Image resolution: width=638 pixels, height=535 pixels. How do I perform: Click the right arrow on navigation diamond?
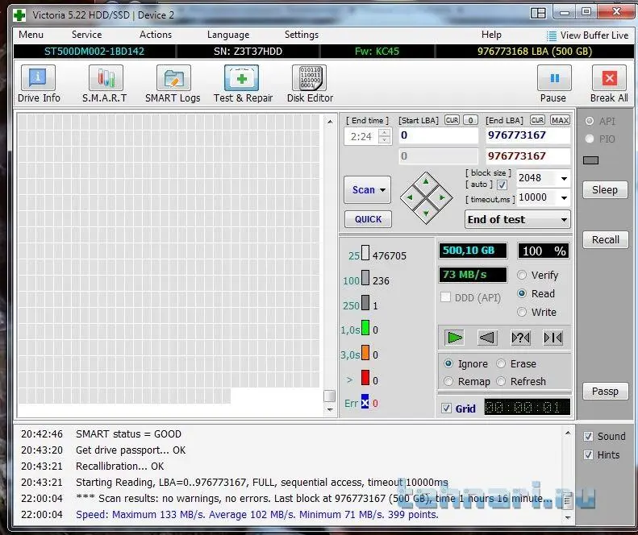442,197
